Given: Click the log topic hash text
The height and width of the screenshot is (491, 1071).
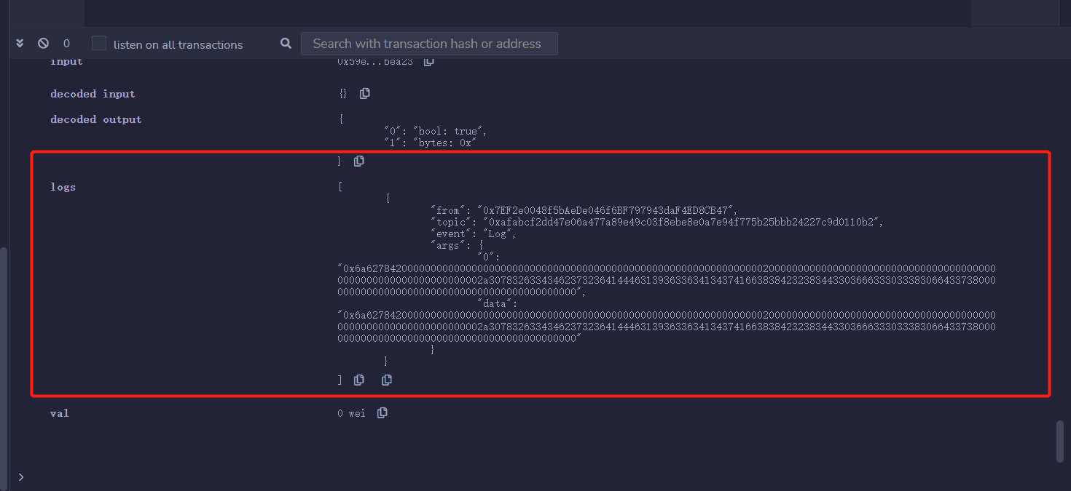Looking at the screenshot, I should (685, 222).
